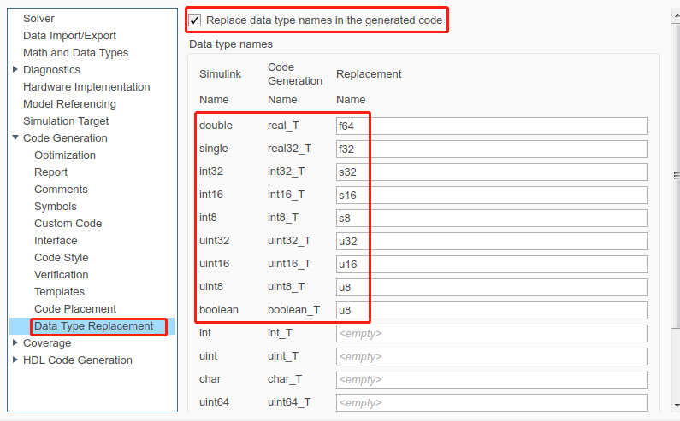Open Code Style settings
The height and width of the screenshot is (421, 680).
[61, 258]
